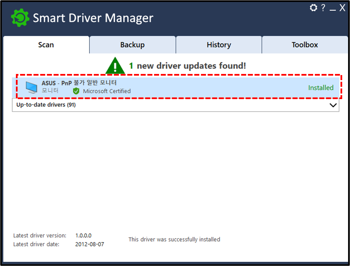Open the Toolbox tab
This screenshot has height=266, width=350.
(305, 45)
